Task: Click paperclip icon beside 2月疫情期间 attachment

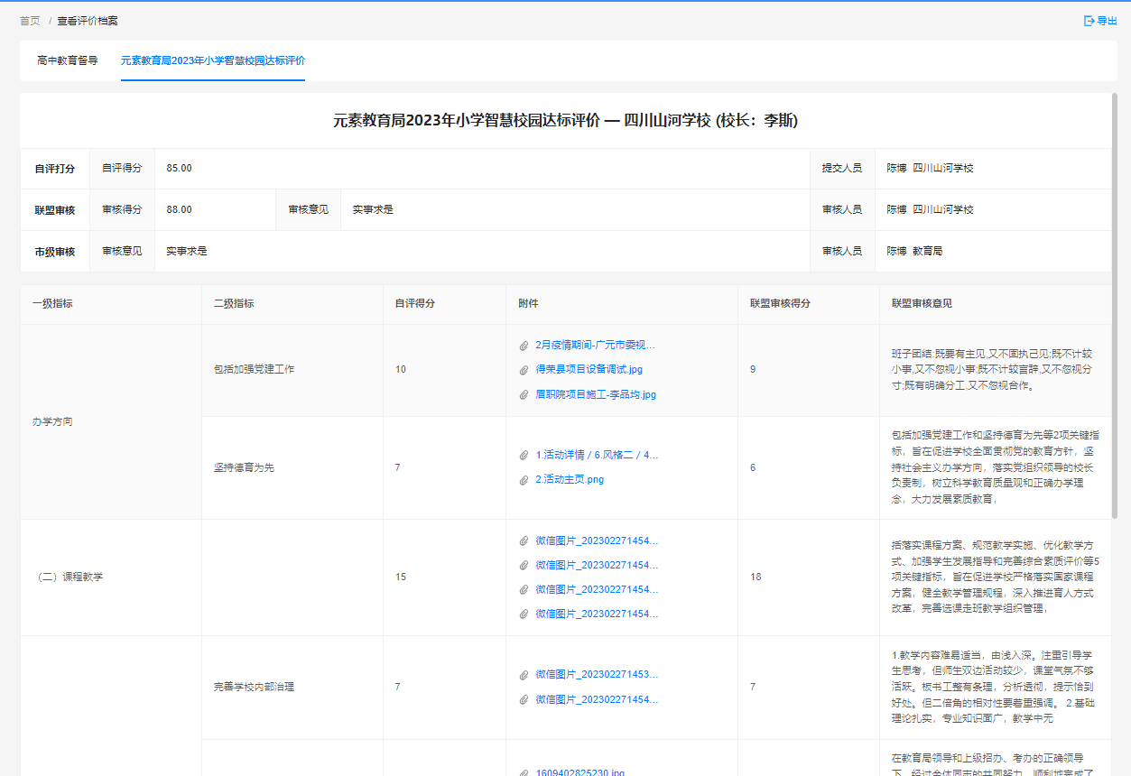Action: tap(524, 346)
